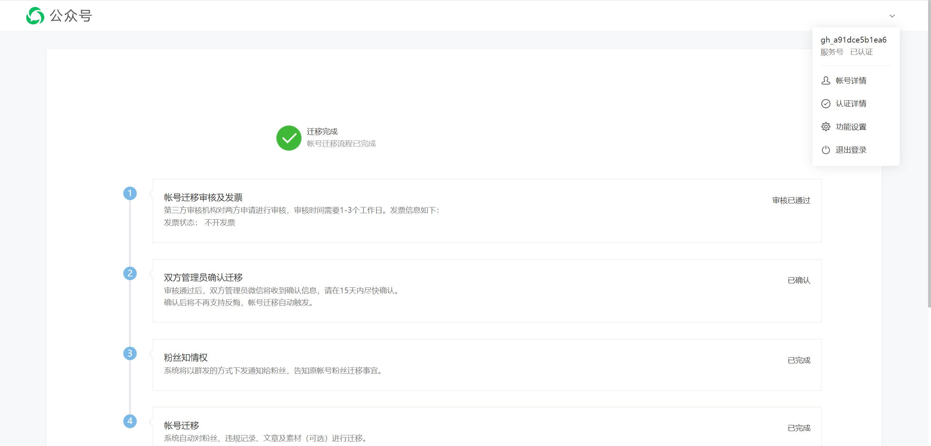Click the WeChat Official Account logo
The width and height of the screenshot is (931, 446).
(x=35, y=16)
